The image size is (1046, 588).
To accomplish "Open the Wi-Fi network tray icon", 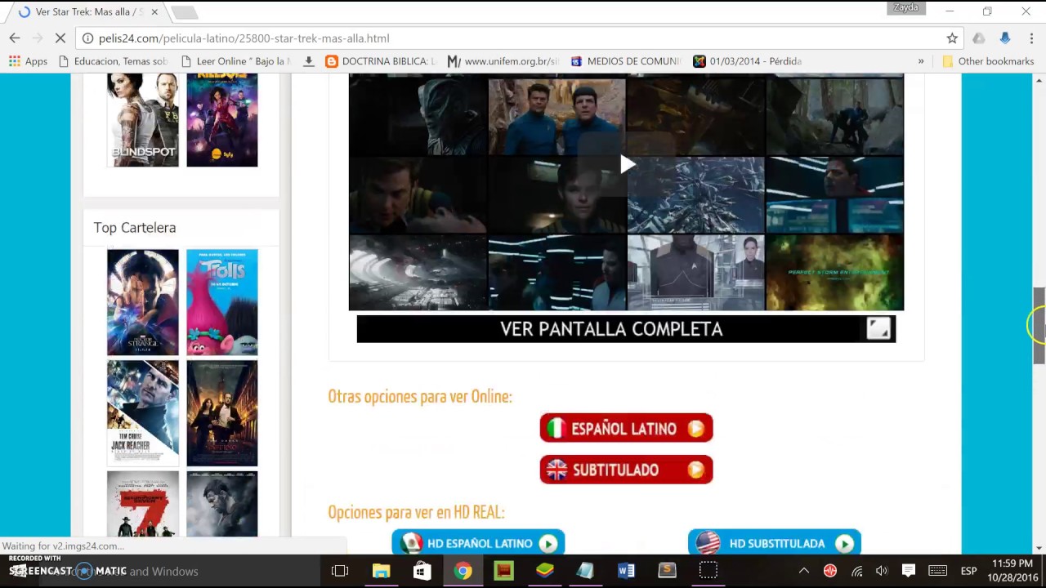I will pyautogui.click(x=856, y=571).
